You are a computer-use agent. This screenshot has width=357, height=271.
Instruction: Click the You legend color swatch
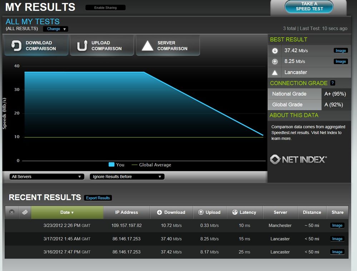111,164
